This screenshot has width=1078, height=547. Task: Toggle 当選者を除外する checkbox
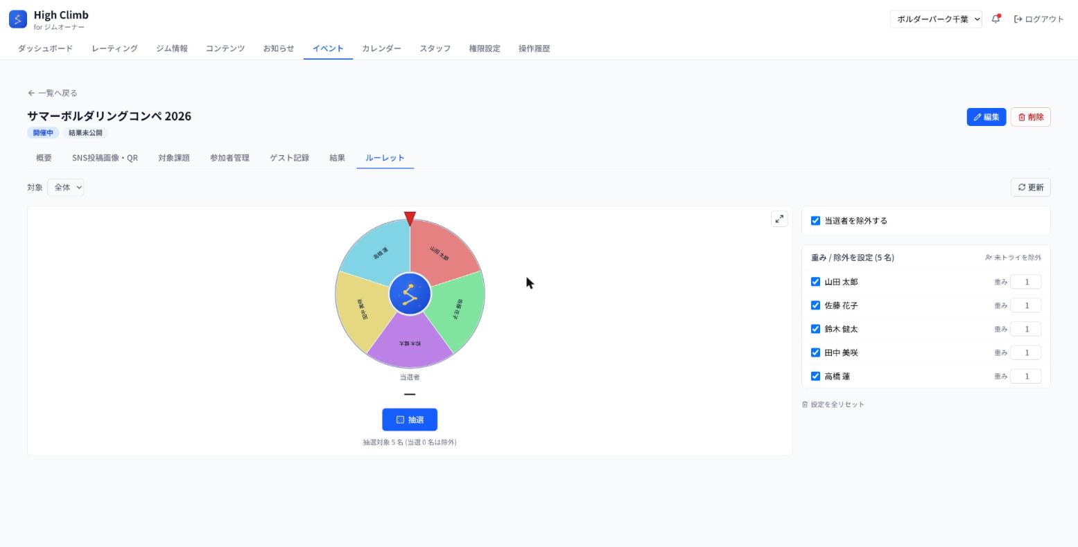(815, 221)
